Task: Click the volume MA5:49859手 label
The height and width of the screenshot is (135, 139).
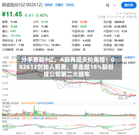Action: (29, 103)
